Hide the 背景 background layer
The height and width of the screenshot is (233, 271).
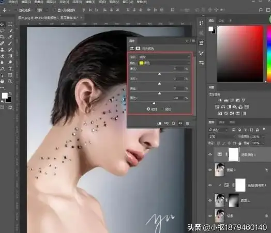click(210, 216)
